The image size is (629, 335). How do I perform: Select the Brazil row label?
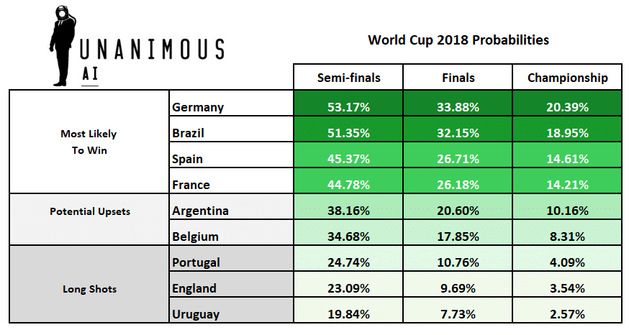point(190,133)
